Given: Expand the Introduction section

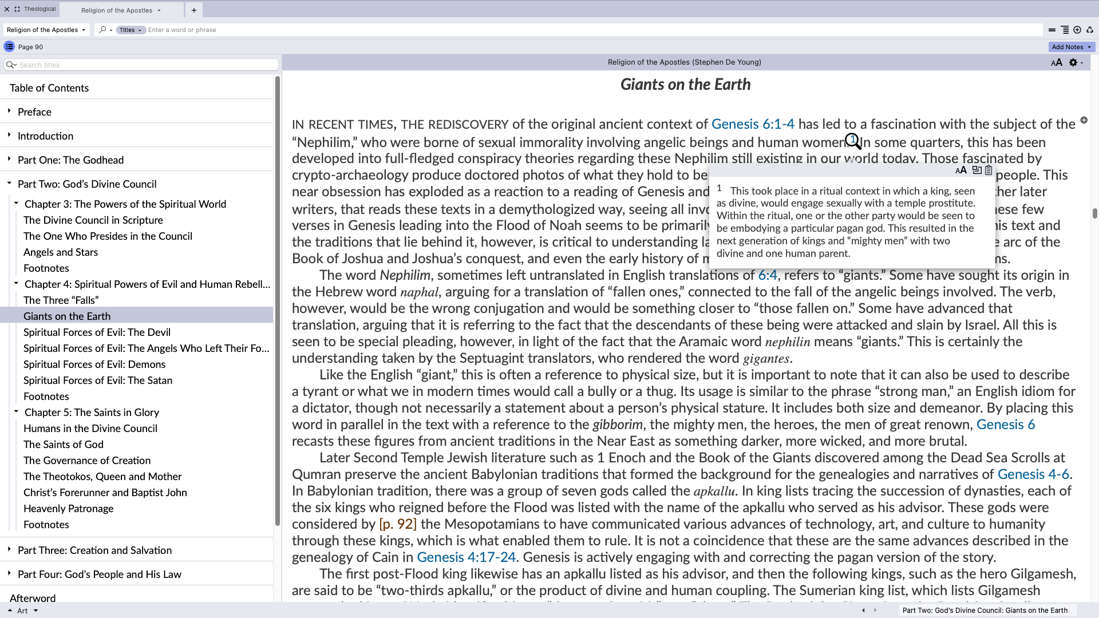Looking at the screenshot, I should 9,135.
